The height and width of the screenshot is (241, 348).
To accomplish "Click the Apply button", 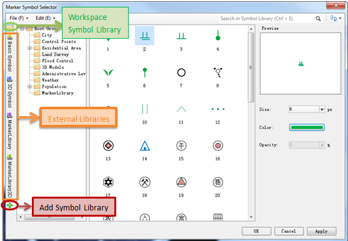I will tap(322, 231).
